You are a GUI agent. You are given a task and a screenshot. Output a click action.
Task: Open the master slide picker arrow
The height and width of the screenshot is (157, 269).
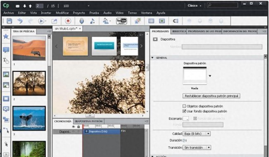210,76
